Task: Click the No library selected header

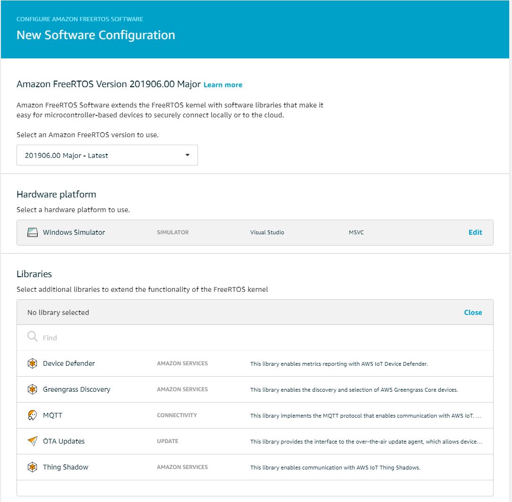Action: (58, 313)
